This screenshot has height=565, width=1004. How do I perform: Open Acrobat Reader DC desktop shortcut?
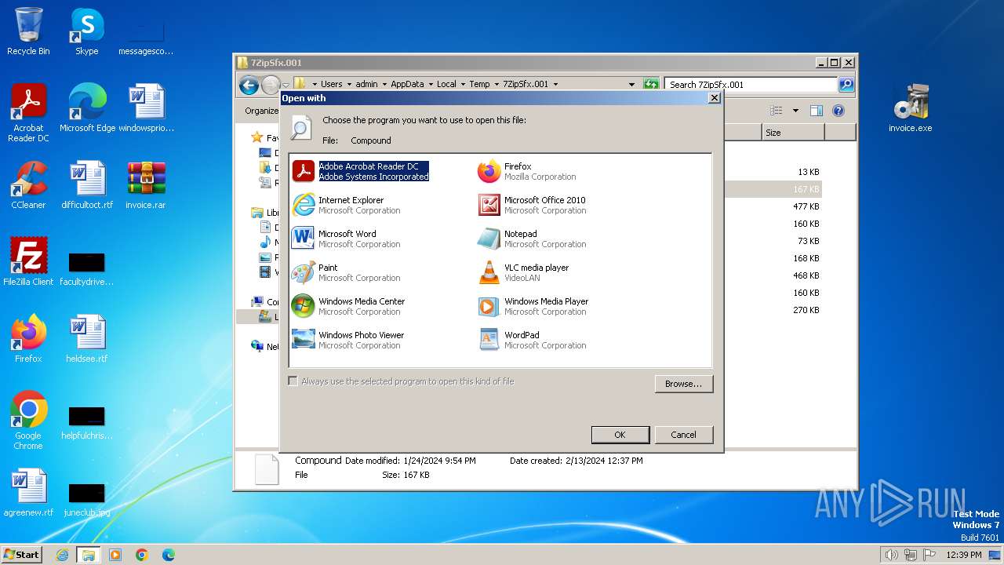tap(28, 113)
